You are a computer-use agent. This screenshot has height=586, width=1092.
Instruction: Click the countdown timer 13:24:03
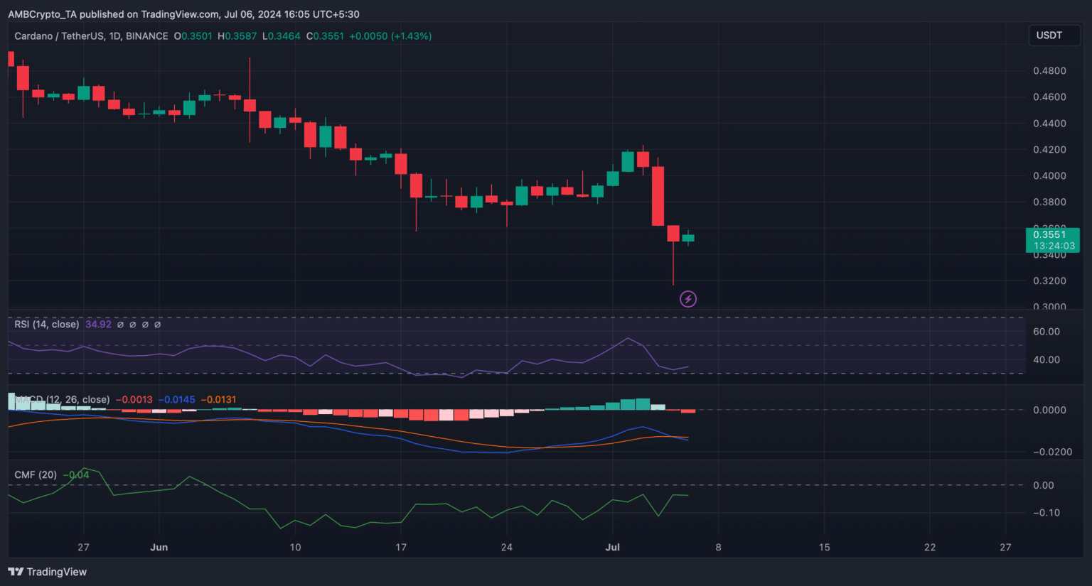coord(1054,246)
